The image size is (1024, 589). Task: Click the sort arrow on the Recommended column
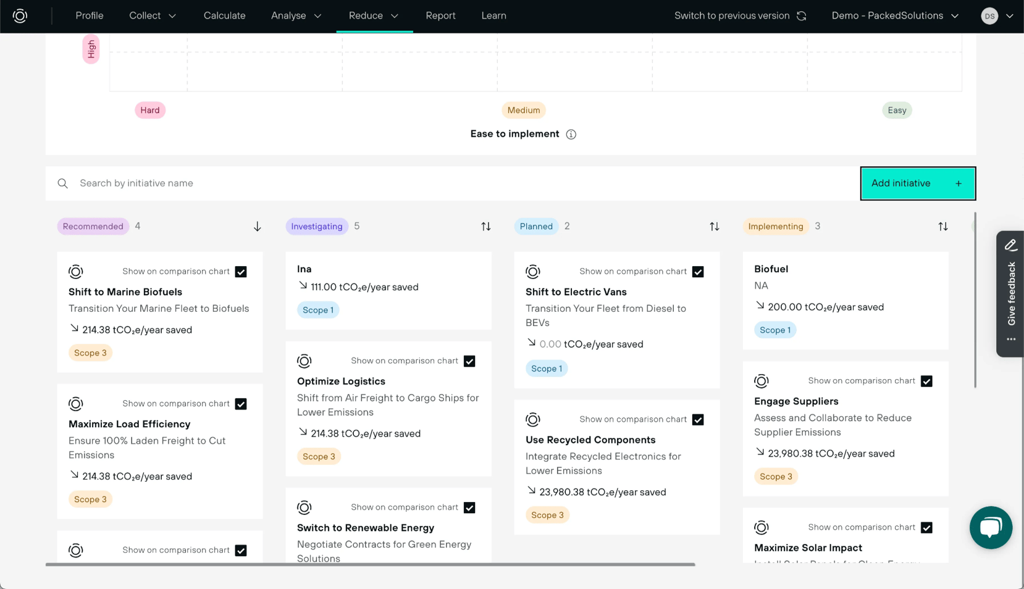257,226
